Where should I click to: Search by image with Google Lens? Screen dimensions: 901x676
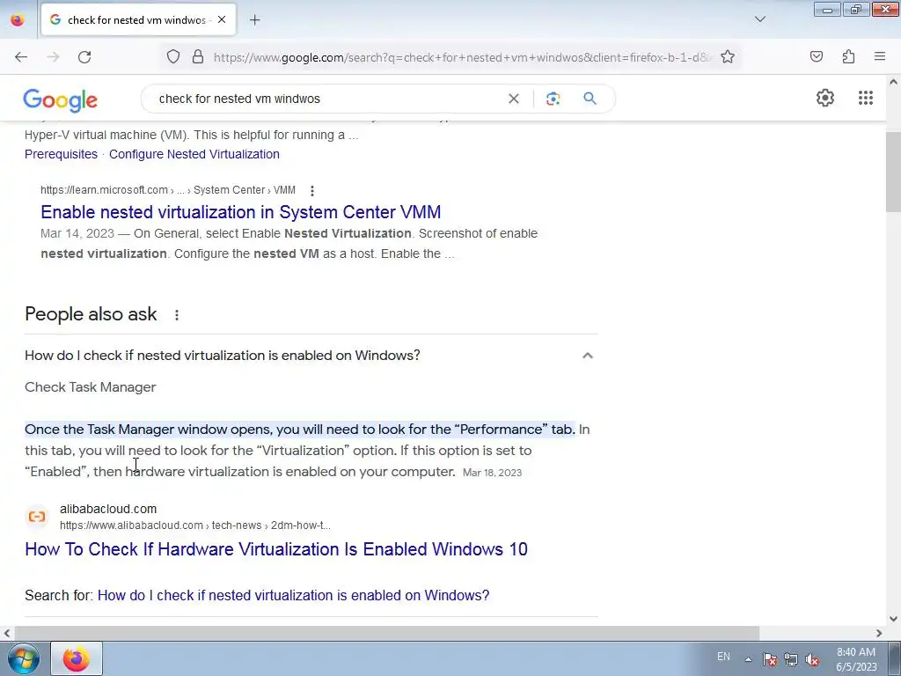(553, 99)
